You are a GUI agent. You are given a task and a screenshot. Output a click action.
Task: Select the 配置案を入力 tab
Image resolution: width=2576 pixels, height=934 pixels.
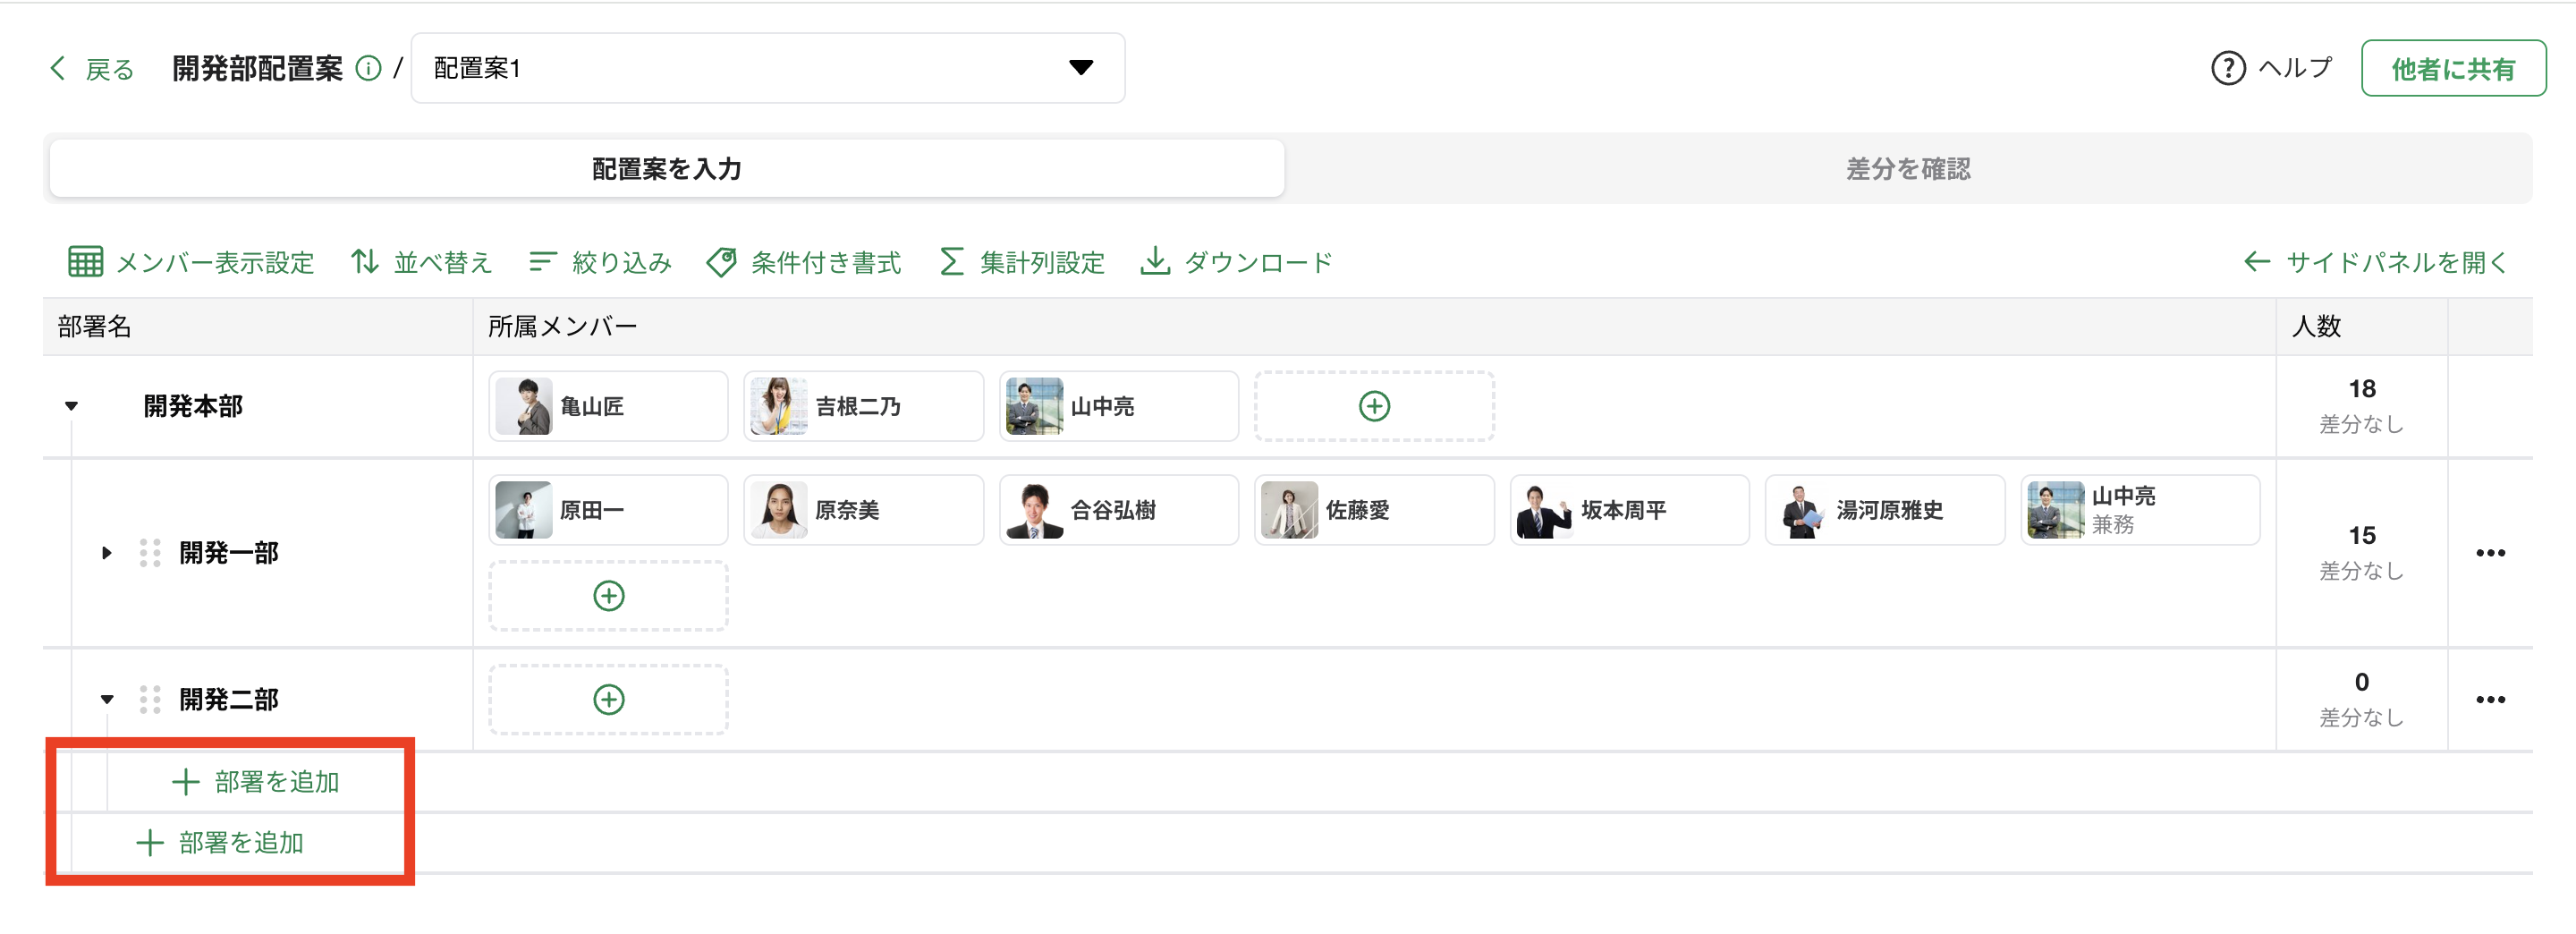tap(666, 169)
